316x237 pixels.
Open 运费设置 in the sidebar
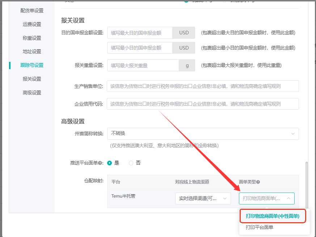pyautogui.click(x=32, y=24)
